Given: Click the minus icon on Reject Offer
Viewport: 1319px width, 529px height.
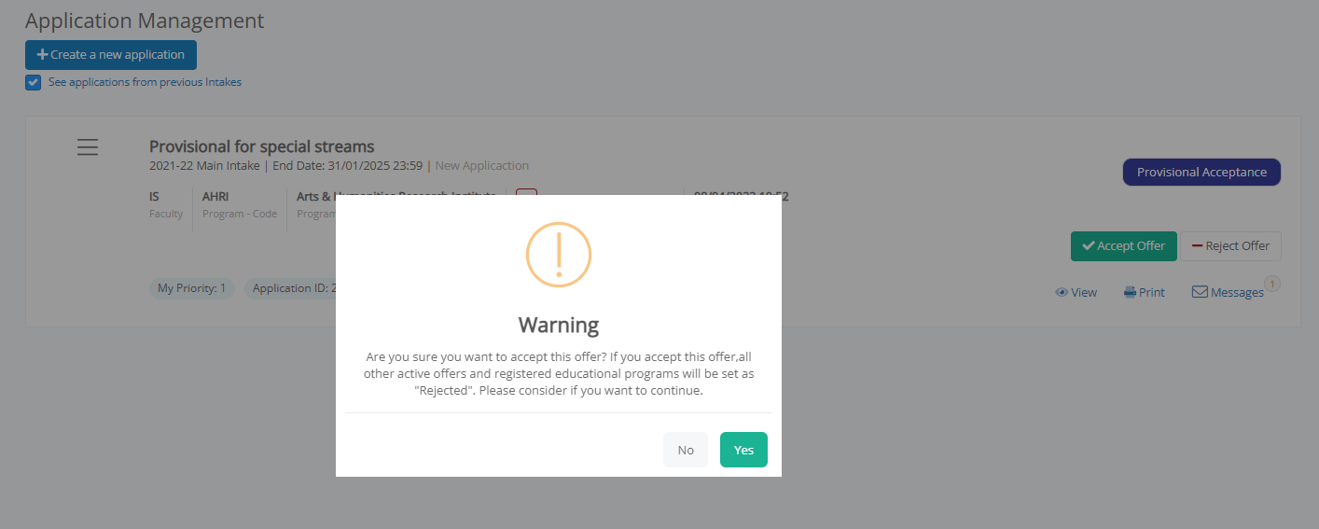Looking at the screenshot, I should point(1197,246).
